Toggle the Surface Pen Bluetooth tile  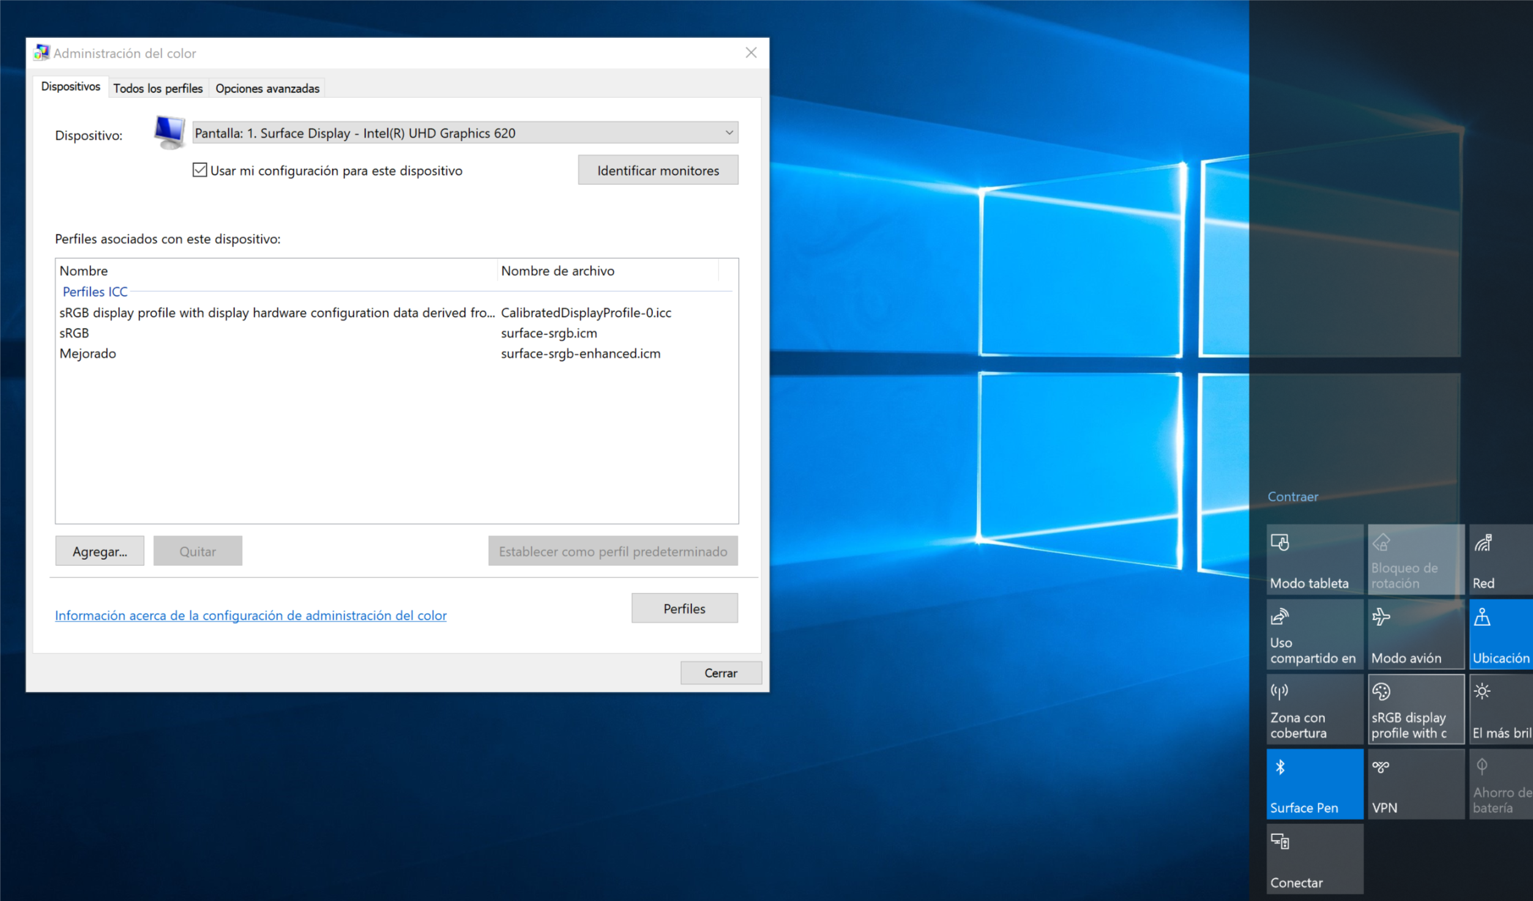coord(1315,784)
